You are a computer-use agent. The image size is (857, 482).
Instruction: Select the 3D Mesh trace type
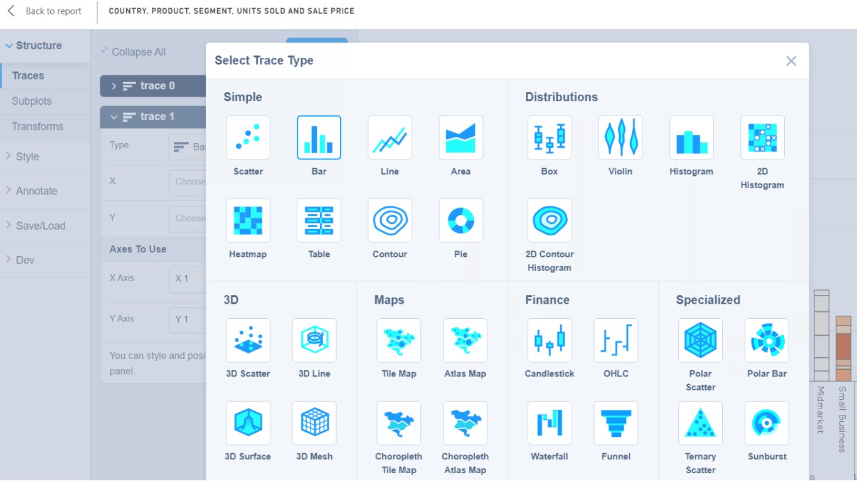click(314, 423)
